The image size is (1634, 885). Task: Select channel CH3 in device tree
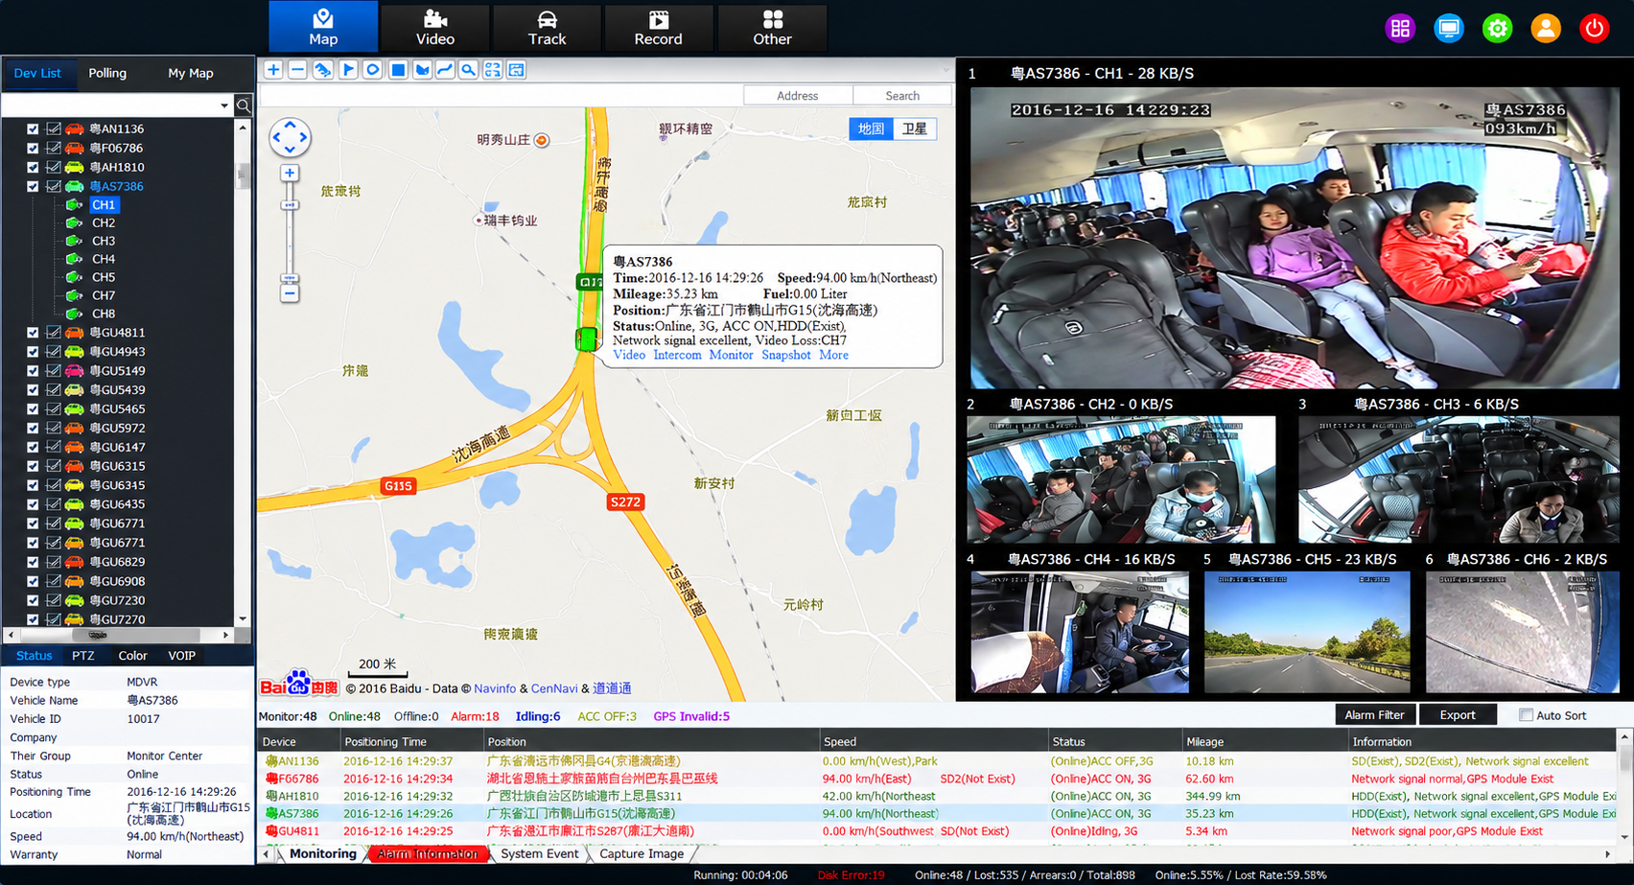click(104, 241)
